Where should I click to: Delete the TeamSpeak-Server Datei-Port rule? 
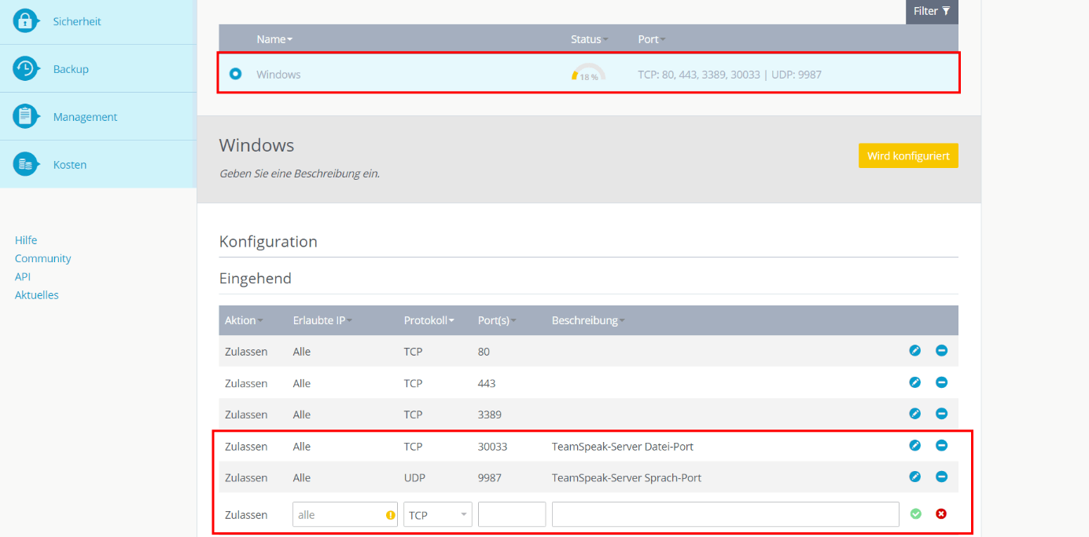941,445
